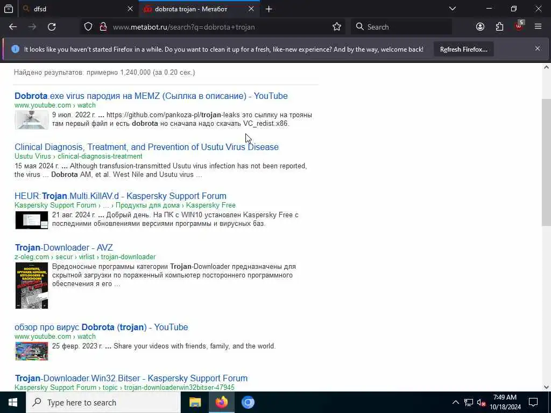Click the vertical scrollbar thumb
Screen dimensions: 551x413
[x=547, y=162]
